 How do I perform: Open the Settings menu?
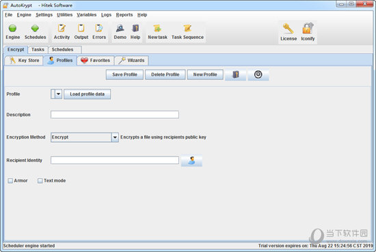pyautogui.click(x=44, y=15)
